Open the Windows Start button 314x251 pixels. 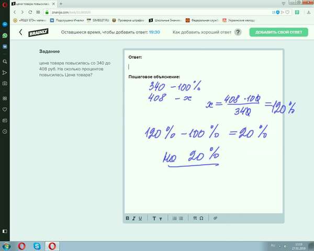7,246
